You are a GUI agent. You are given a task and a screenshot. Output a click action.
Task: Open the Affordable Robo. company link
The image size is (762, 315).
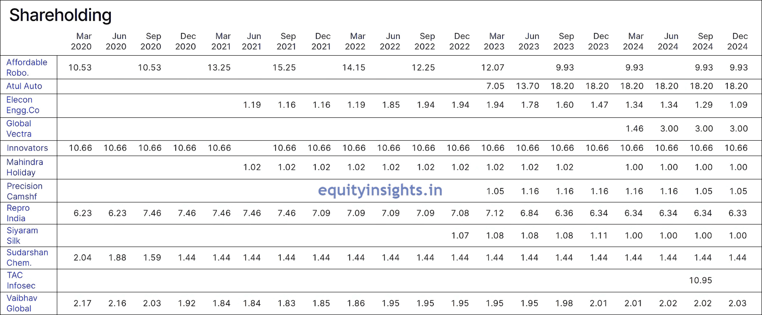26,67
